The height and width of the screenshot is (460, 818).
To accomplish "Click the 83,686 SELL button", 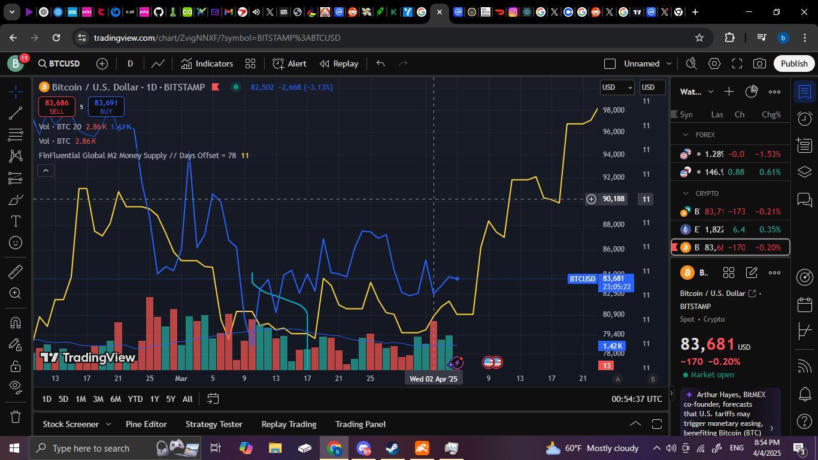I will click(x=57, y=107).
